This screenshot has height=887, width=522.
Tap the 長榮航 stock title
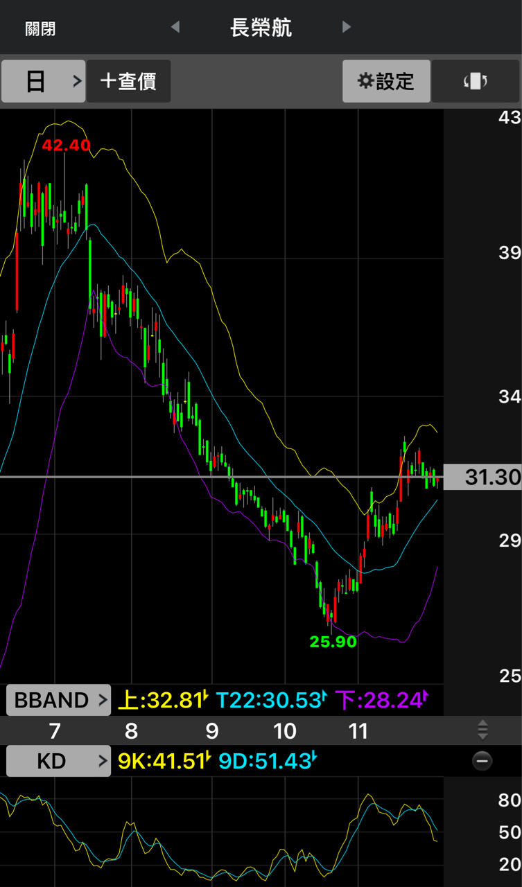(x=261, y=28)
